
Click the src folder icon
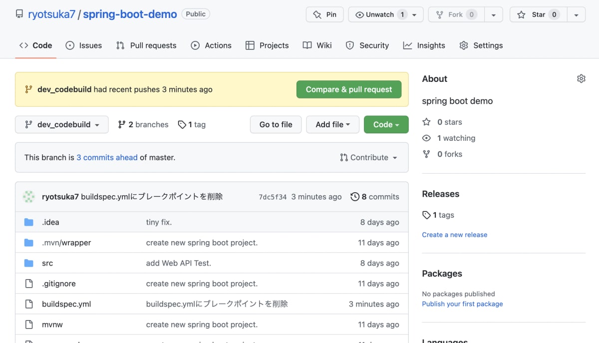click(x=29, y=263)
